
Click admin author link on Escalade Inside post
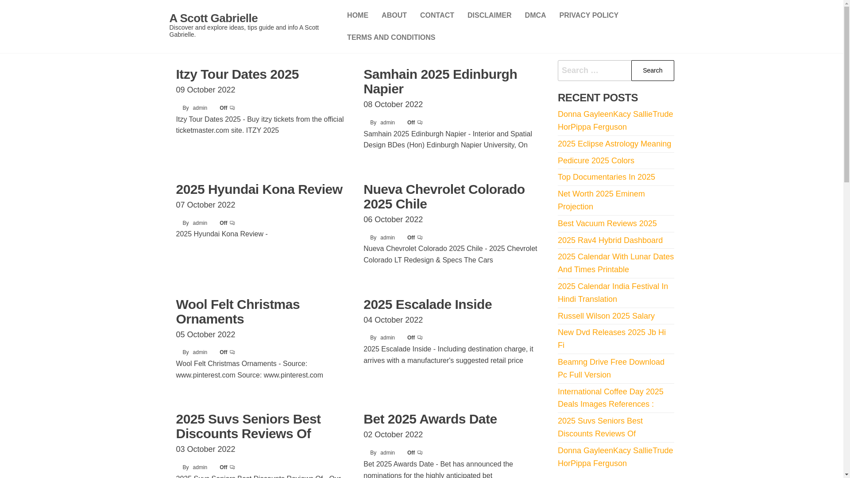click(x=387, y=338)
